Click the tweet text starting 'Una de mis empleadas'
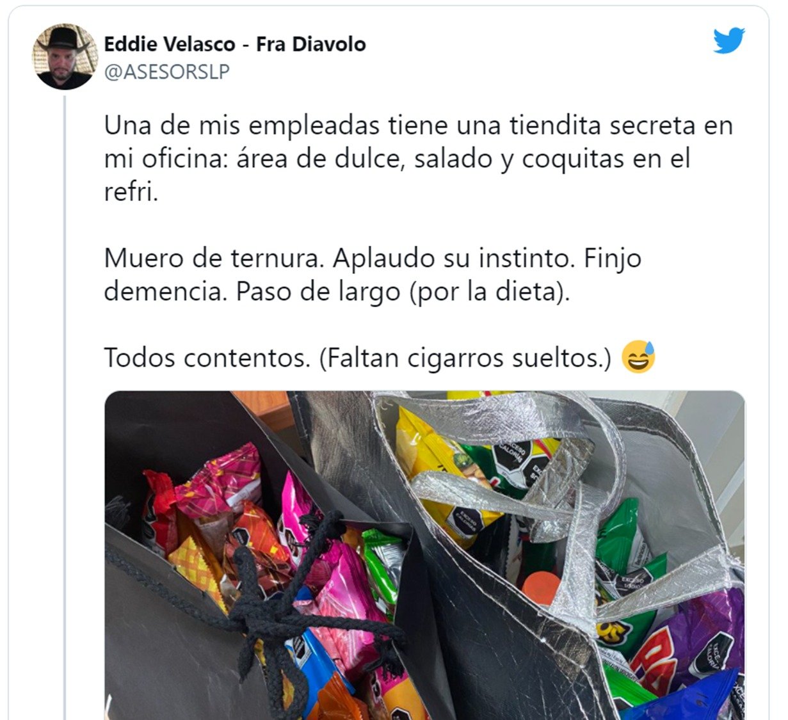The width and height of the screenshot is (788, 720). tap(419, 159)
